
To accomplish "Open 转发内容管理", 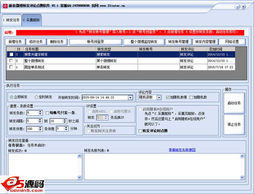I will (205, 42).
